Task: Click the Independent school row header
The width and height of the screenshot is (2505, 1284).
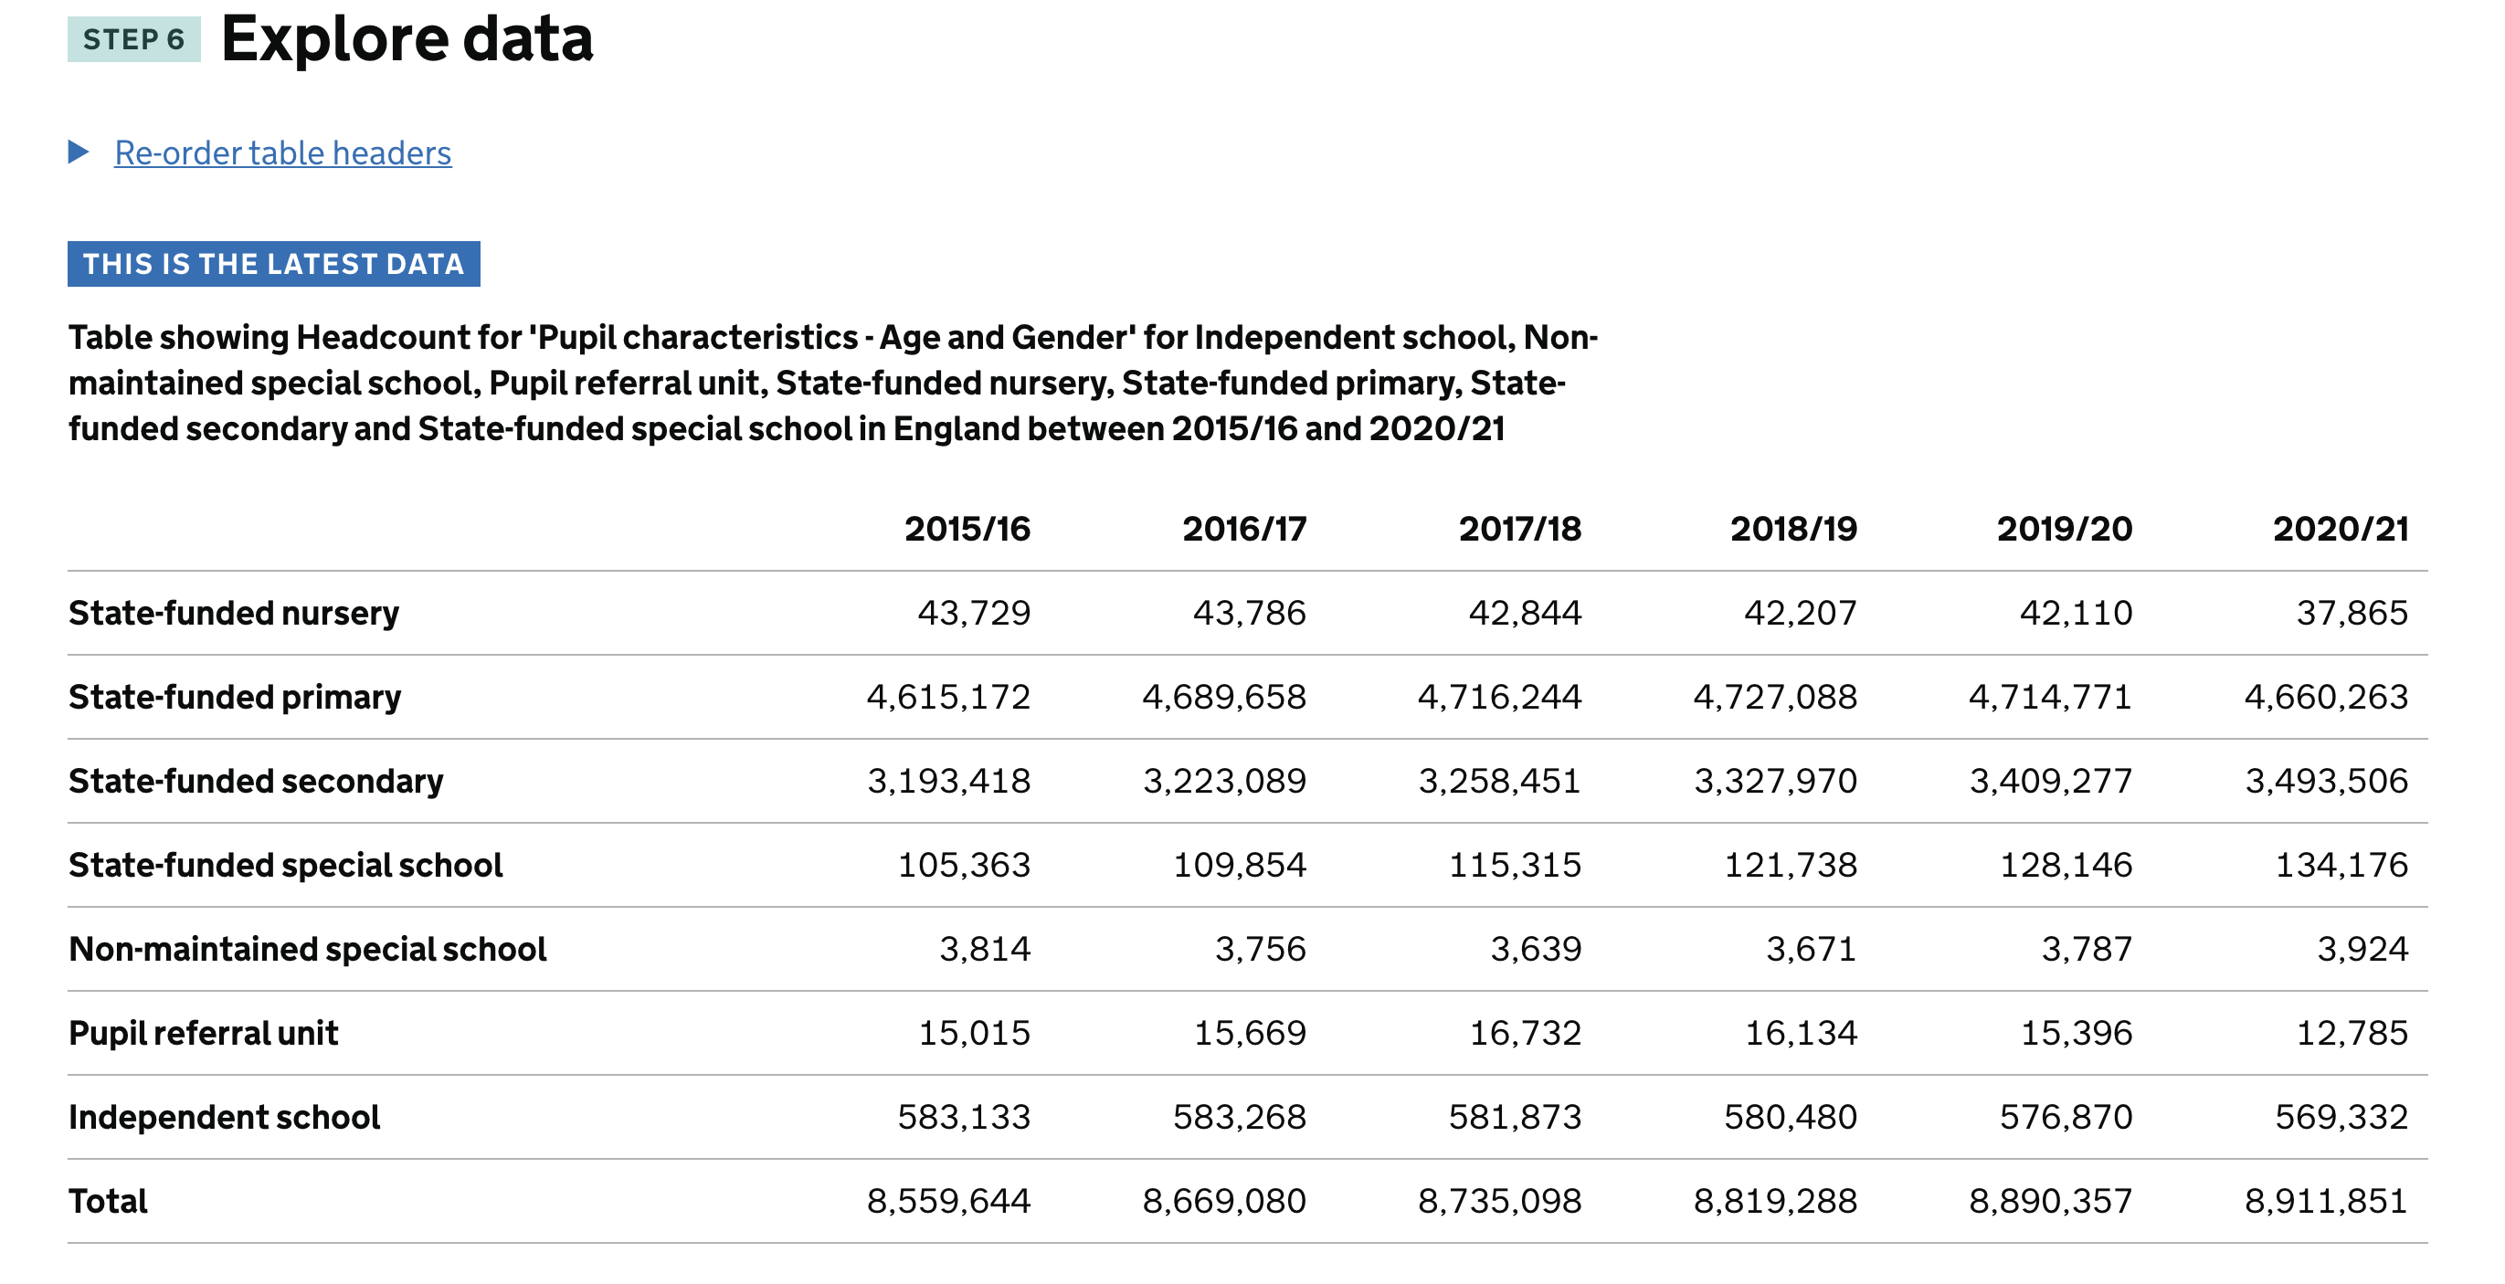Action: pos(224,1118)
